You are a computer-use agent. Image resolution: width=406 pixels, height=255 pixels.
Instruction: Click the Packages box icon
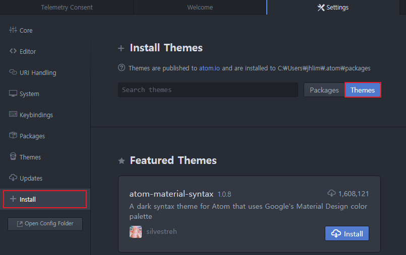(13, 135)
